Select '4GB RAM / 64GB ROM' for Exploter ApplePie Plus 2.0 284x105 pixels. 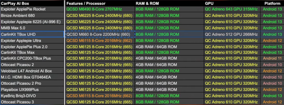coord(169,47)
